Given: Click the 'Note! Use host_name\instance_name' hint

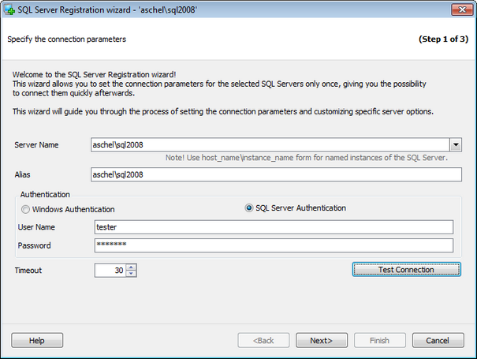Looking at the screenshot, I should coord(307,158).
